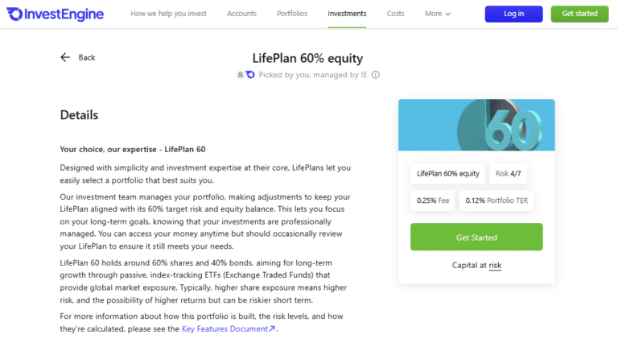This screenshot has height=347, width=618.
Task: Navigate to the Costs page
Action: [395, 14]
